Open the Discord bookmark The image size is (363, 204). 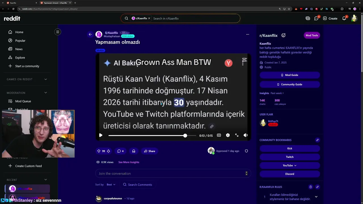point(290,174)
